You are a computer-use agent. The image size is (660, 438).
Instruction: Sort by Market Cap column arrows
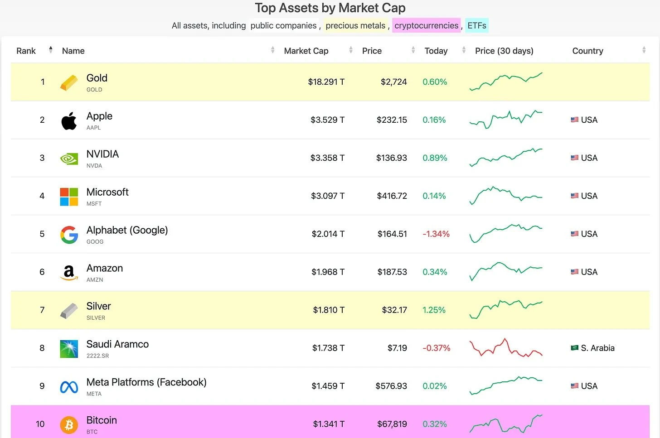[x=351, y=50]
